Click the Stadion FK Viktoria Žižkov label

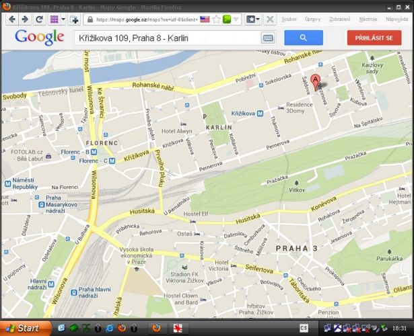pos(184,278)
